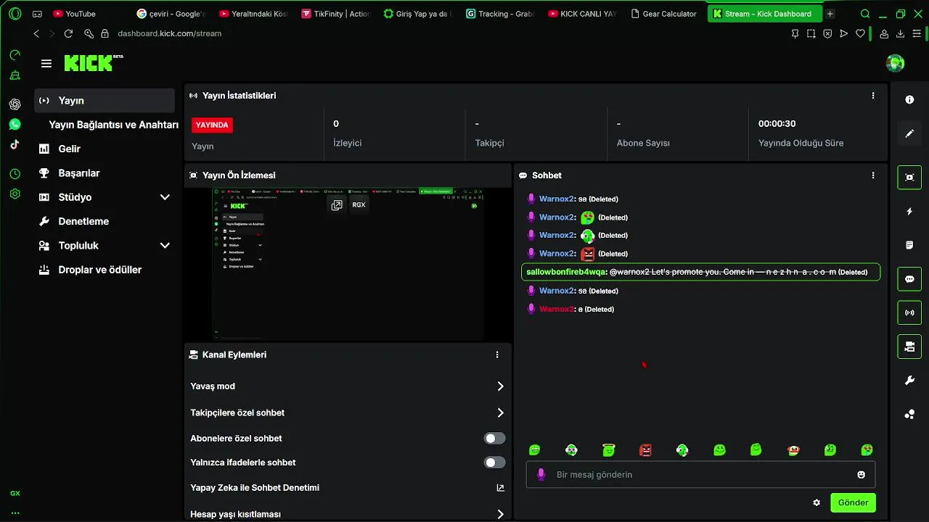Open the user avatar profile menu
This screenshot has width=929, height=522.
point(895,63)
